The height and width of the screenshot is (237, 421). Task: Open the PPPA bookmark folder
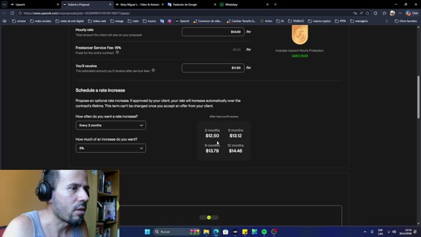340,21
